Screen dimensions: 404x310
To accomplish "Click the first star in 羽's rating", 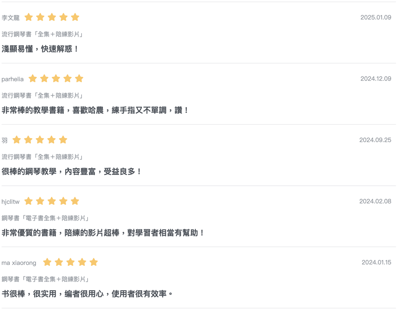I will coord(16,140).
